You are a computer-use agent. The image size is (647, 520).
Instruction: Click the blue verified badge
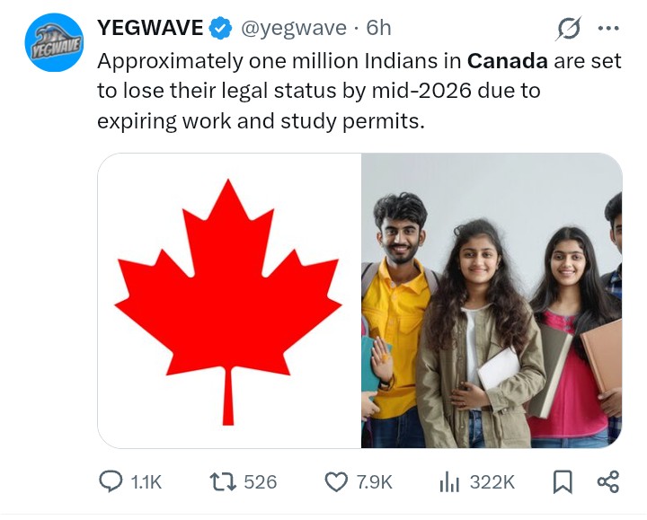tap(220, 29)
